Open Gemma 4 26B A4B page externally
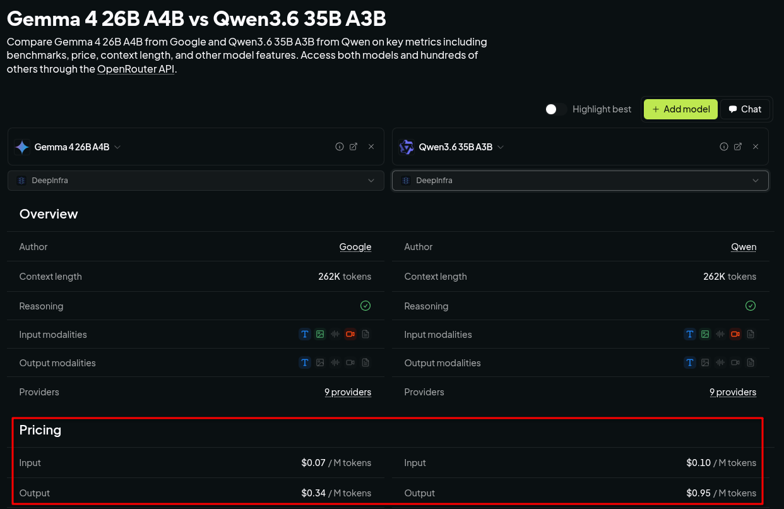The height and width of the screenshot is (509, 784). click(x=353, y=147)
